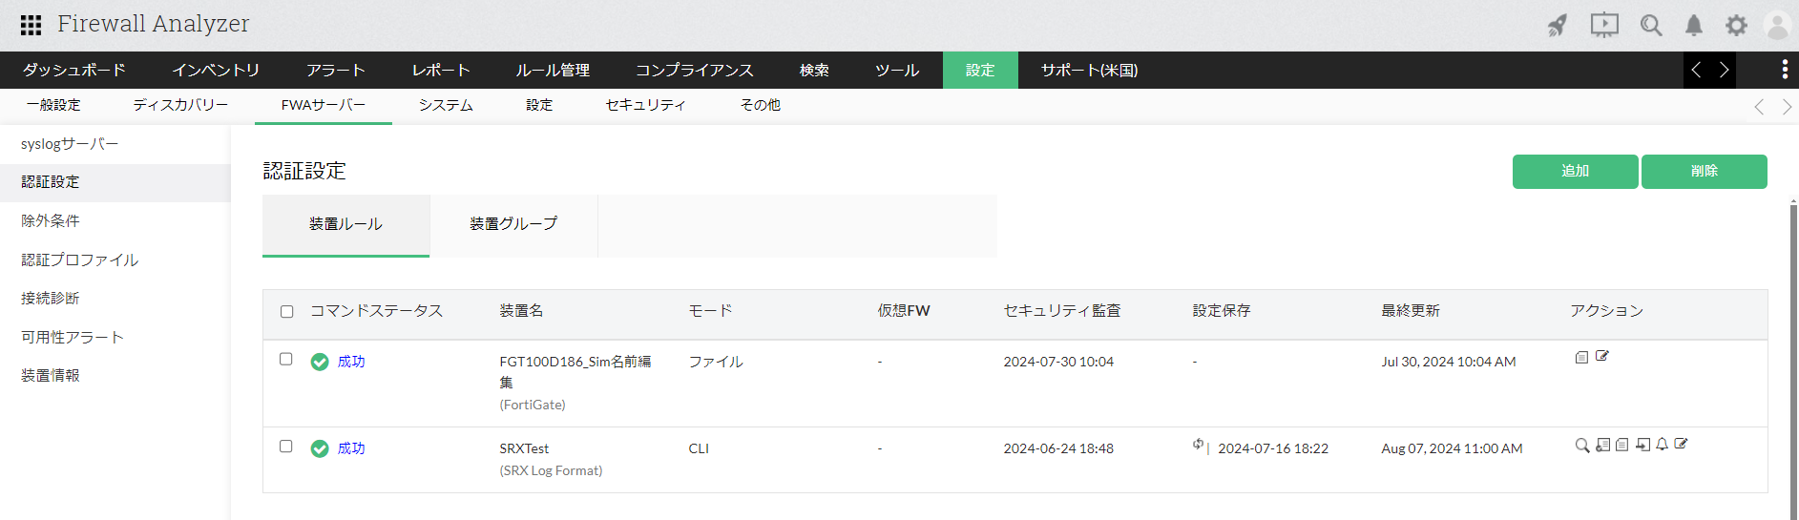Viewport: 1799px width, 520px height.
Task: Open the notification bell in top header
Action: (x=1694, y=26)
